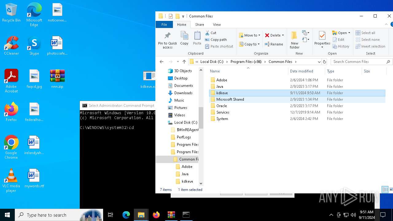The height and width of the screenshot is (221, 393).
Task: Open nnn.zip archive on desktop
Action: click(57, 79)
